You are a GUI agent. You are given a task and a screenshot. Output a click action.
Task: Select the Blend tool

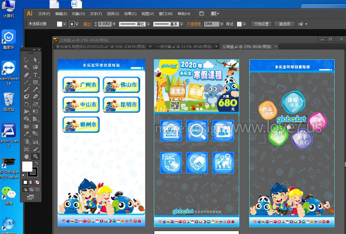(35, 134)
